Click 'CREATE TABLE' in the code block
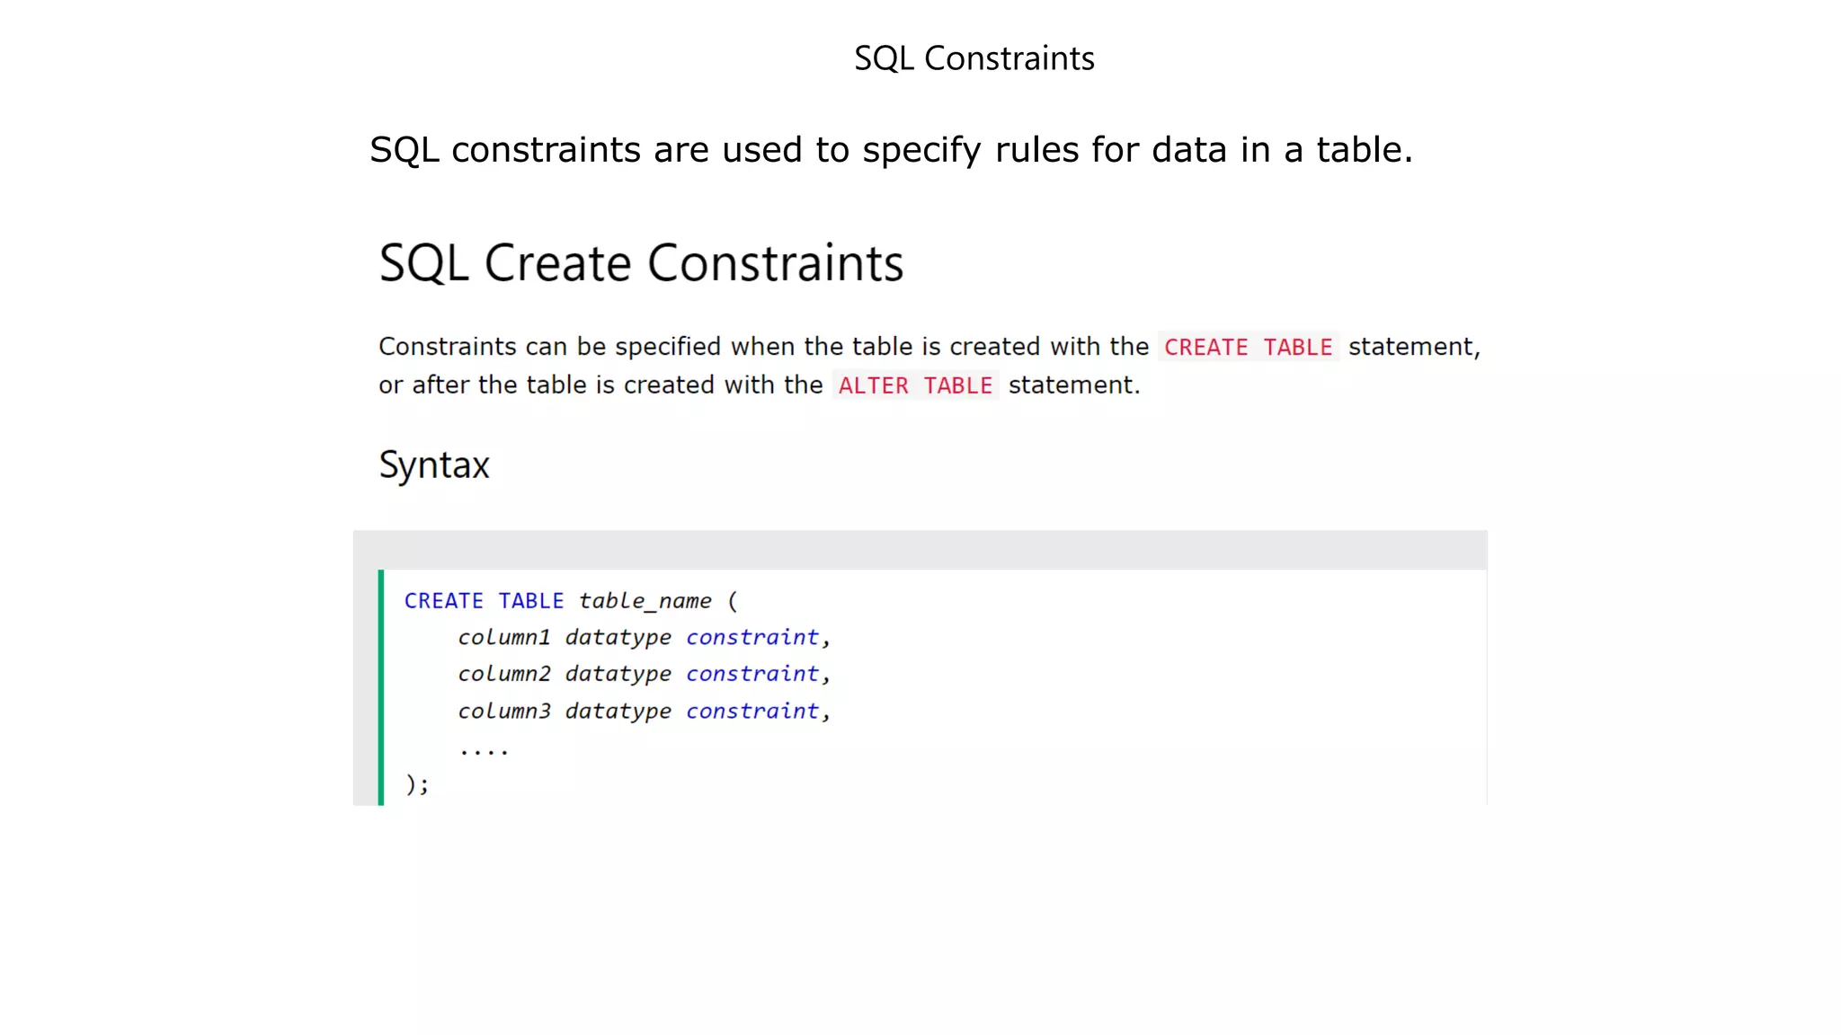1841x1035 pixels. point(484,600)
